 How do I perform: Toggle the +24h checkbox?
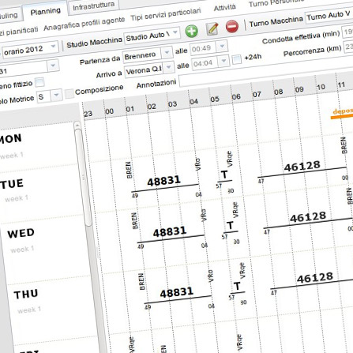coord(237,59)
